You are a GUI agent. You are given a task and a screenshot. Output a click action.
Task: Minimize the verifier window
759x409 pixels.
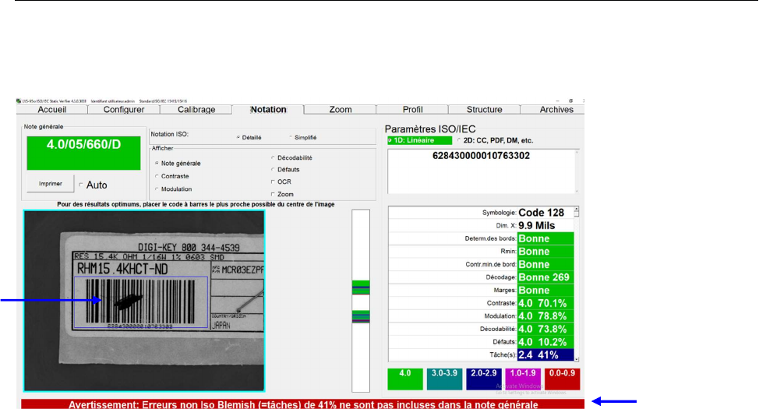click(557, 101)
